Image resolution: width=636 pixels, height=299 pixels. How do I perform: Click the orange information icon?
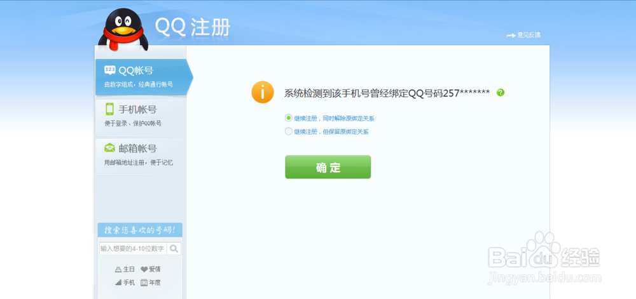263,93
